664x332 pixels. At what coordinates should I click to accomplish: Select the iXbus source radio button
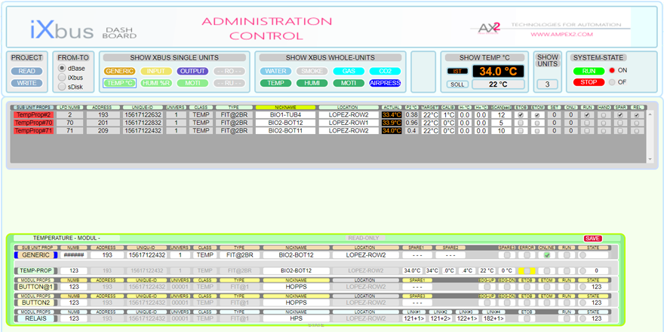(62, 78)
